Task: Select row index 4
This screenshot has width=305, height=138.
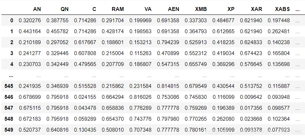Action: pyautogui.click(x=12, y=64)
